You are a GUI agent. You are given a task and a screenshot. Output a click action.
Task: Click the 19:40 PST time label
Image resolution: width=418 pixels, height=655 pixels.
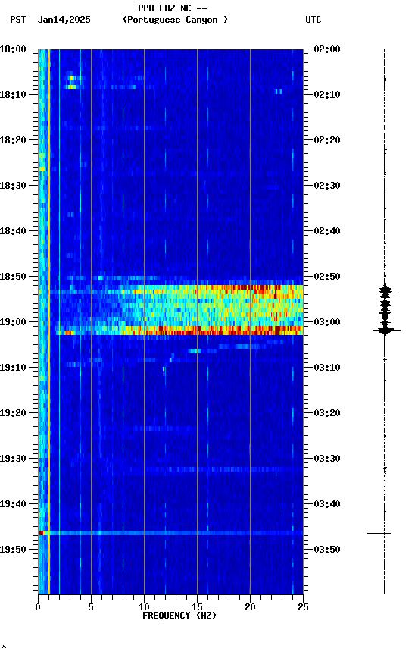13,505
